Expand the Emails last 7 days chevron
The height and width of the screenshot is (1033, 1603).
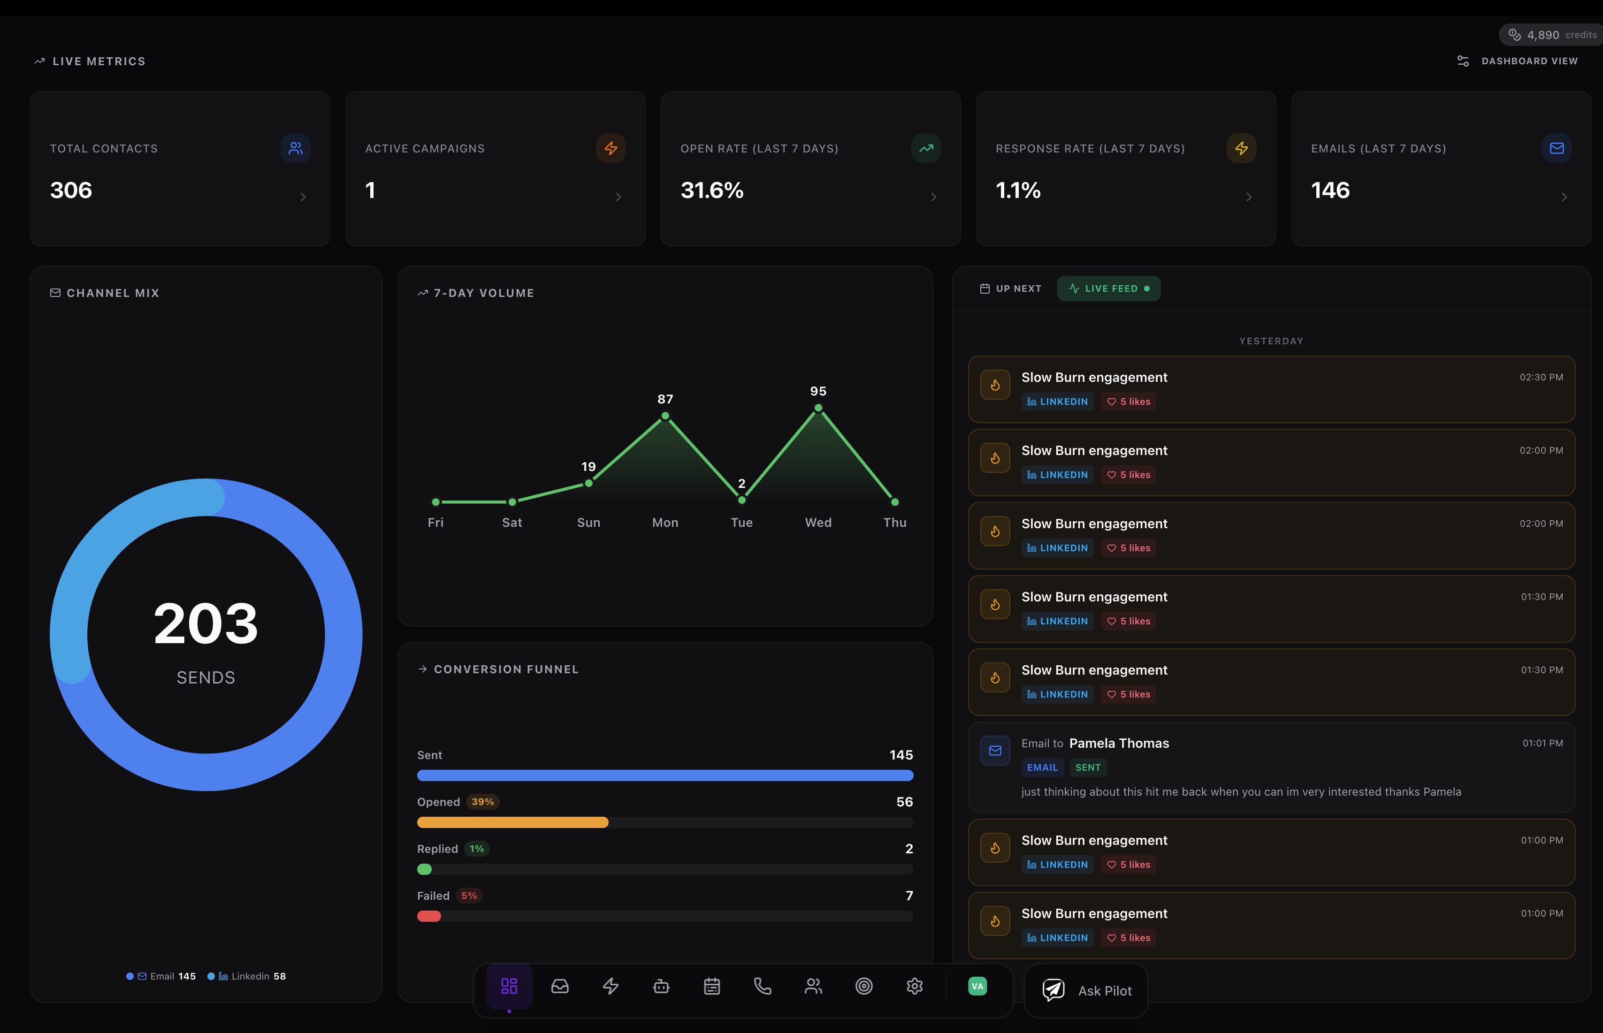tap(1564, 197)
